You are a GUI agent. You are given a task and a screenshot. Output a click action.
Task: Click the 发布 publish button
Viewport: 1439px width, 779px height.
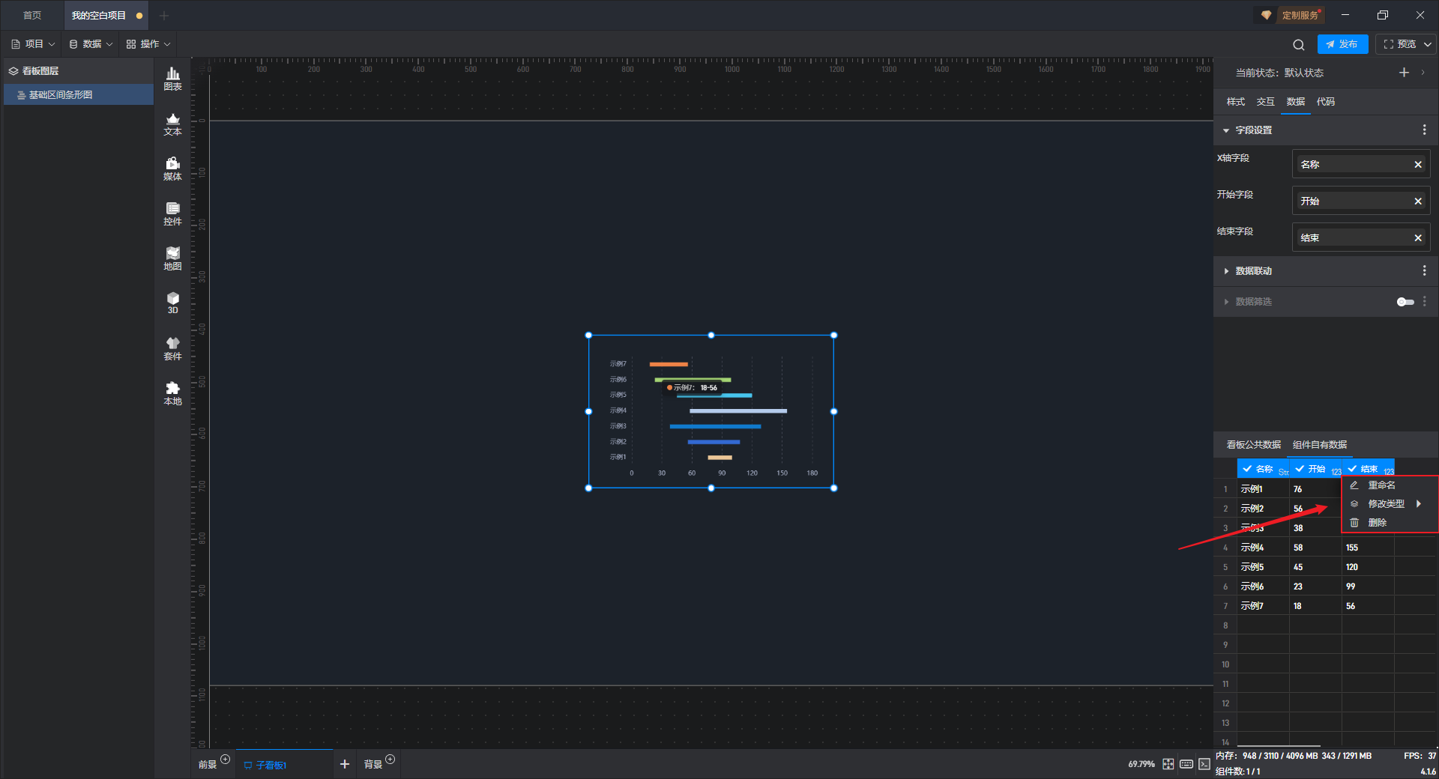[1342, 45]
